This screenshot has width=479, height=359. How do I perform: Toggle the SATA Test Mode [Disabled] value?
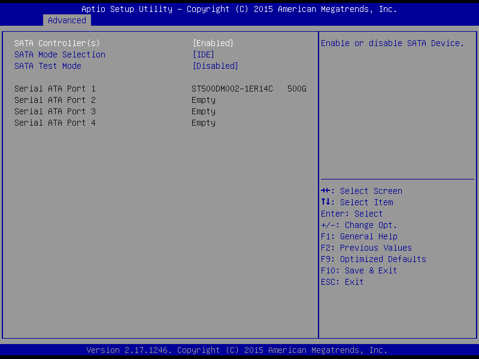[215, 66]
